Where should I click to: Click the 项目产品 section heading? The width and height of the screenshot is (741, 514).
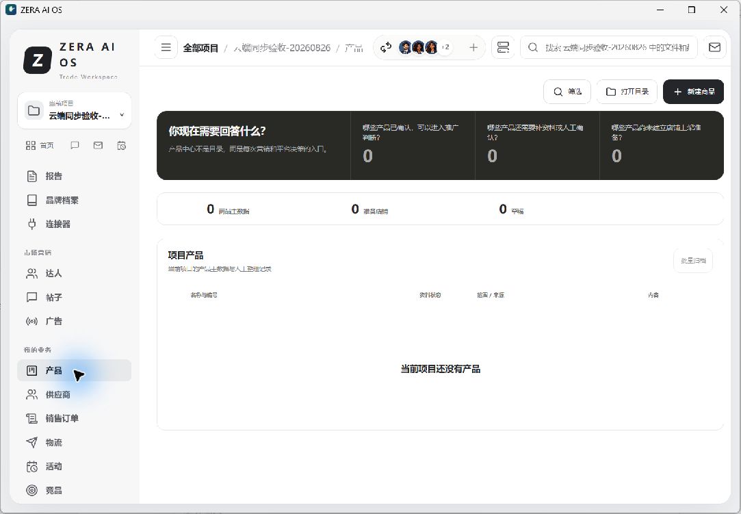(x=185, y=255)
